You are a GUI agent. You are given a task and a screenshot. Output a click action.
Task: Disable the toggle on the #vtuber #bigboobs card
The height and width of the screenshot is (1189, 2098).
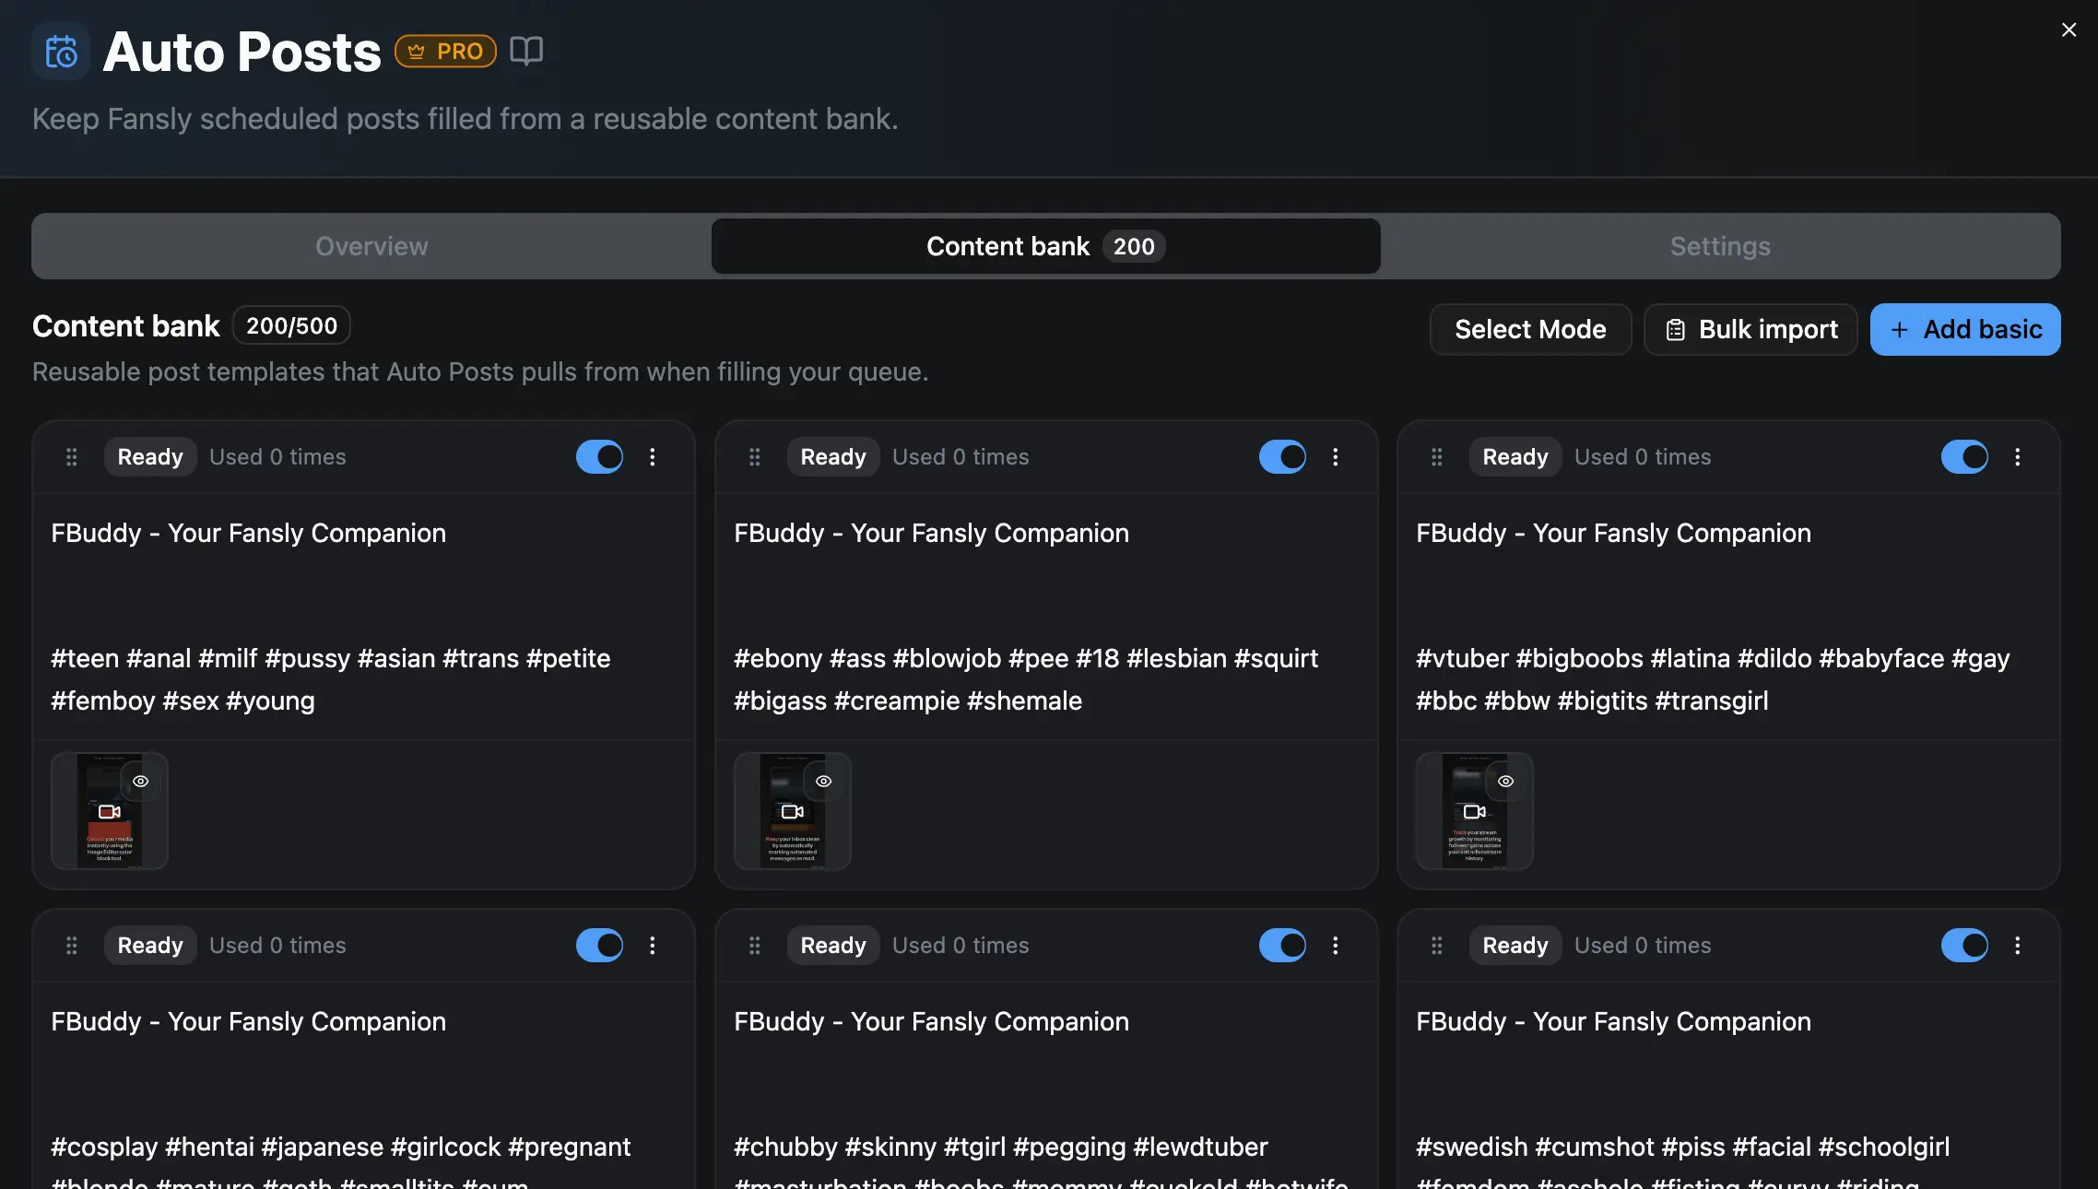tap(1965, 457)
